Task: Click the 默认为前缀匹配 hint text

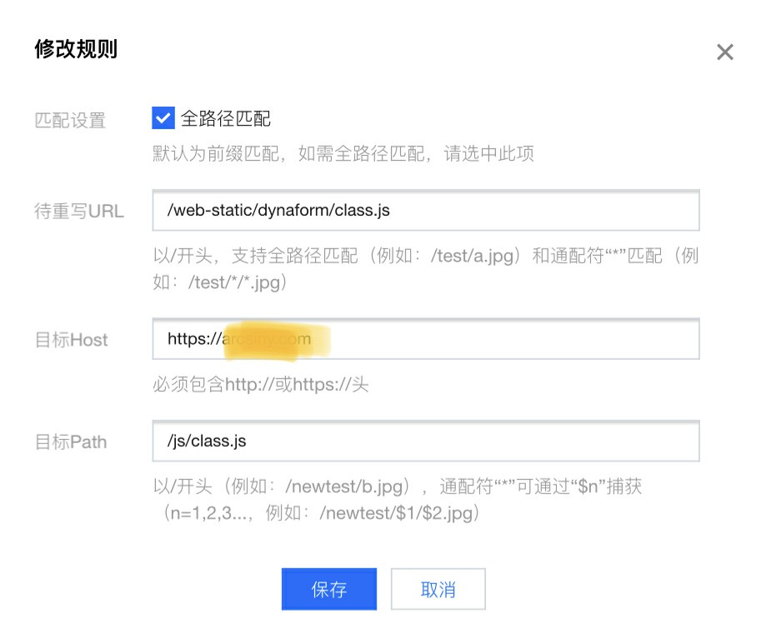Action: click(343, 154)
